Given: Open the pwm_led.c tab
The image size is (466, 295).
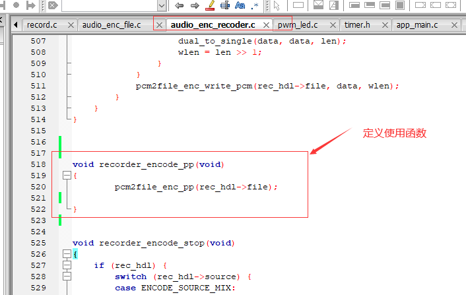Looking at the screenshot, I should click(298, 25).
